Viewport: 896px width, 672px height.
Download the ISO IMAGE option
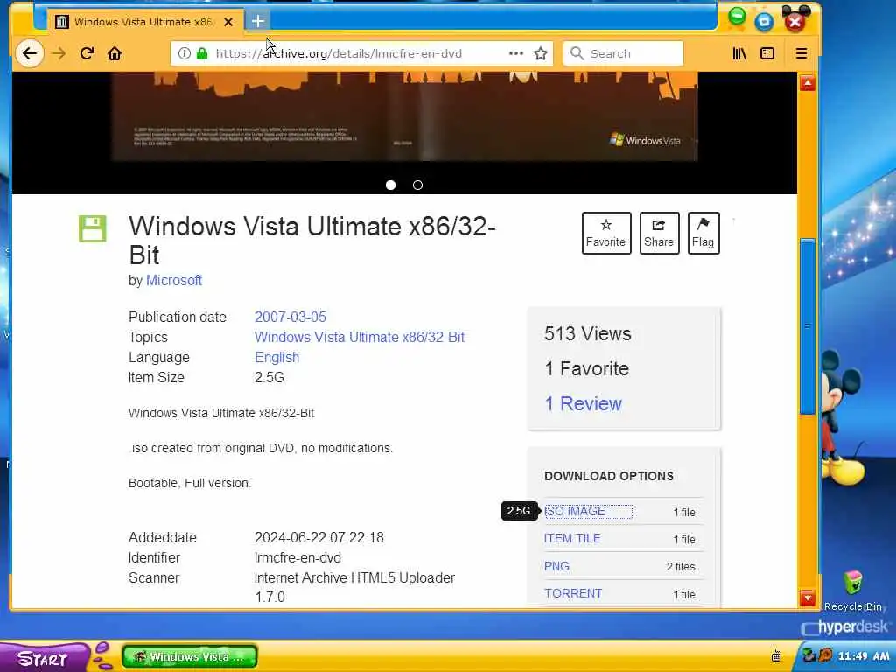click(x=574, y=511)
